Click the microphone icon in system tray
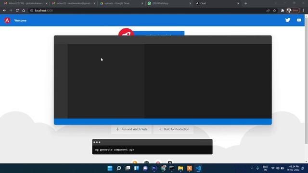The image size is (308, 173). pyautogui.click(x=257, y=168)
